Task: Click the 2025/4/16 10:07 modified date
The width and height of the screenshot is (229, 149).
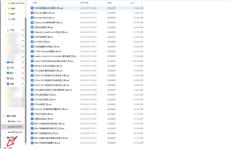Action: (x=88, y=46)
